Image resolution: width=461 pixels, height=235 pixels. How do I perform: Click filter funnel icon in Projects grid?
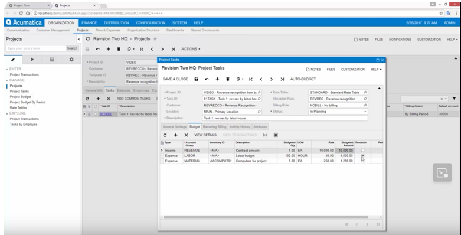point(455,99)
